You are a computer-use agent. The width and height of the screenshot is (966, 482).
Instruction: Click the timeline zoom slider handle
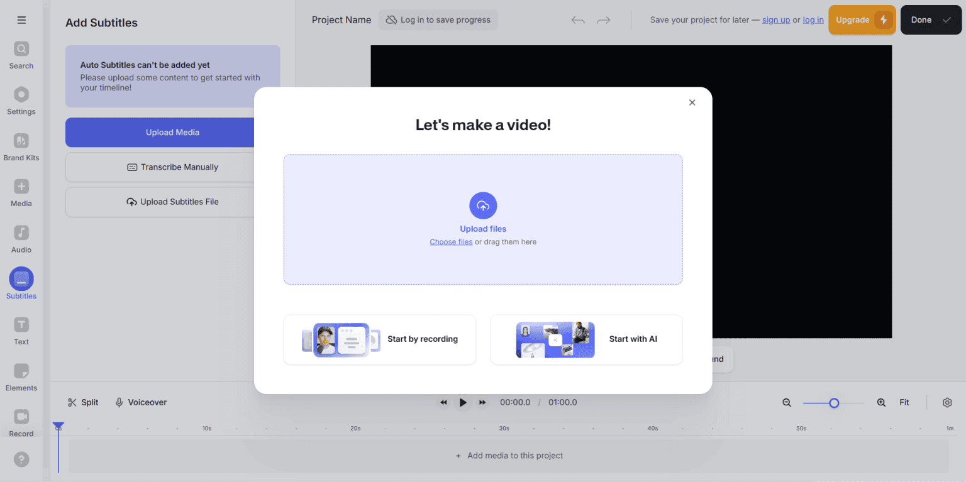tap(834, 403)
